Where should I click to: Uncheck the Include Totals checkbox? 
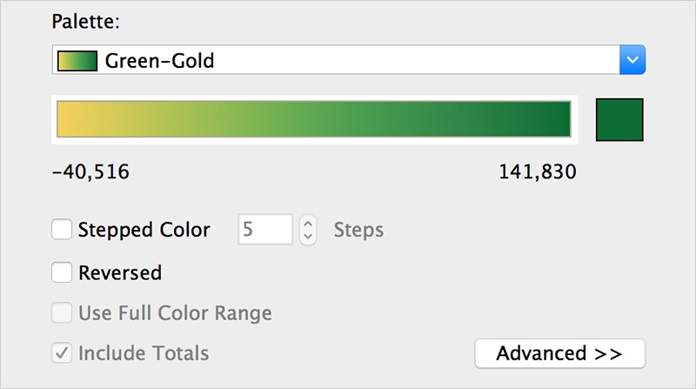tap(62, 353)
